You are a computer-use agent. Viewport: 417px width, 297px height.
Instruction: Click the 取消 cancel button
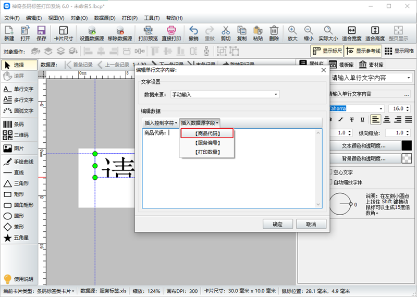pos(311,224)
